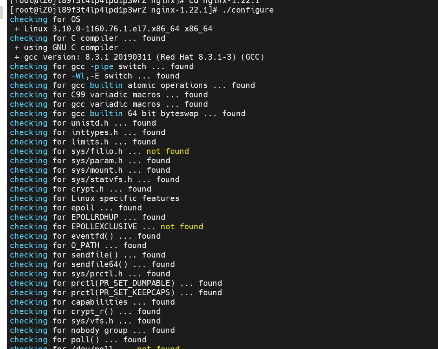438x349 pixels.
Task: Click the "using GNU C compiler" line
Action: point(71,48)
